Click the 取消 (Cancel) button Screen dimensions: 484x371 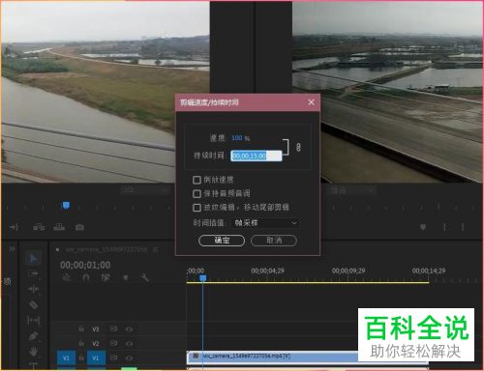click(x=274, y=241)
